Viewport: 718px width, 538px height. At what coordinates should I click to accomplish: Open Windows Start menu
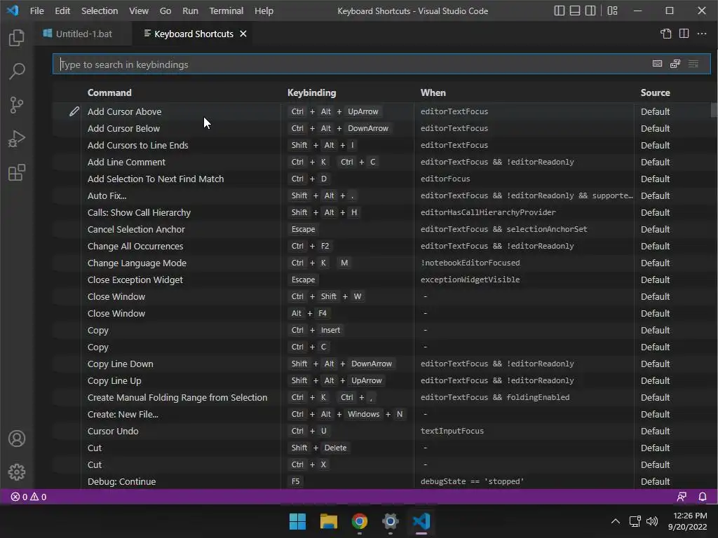pyautogui.click(x=297, y=521)
